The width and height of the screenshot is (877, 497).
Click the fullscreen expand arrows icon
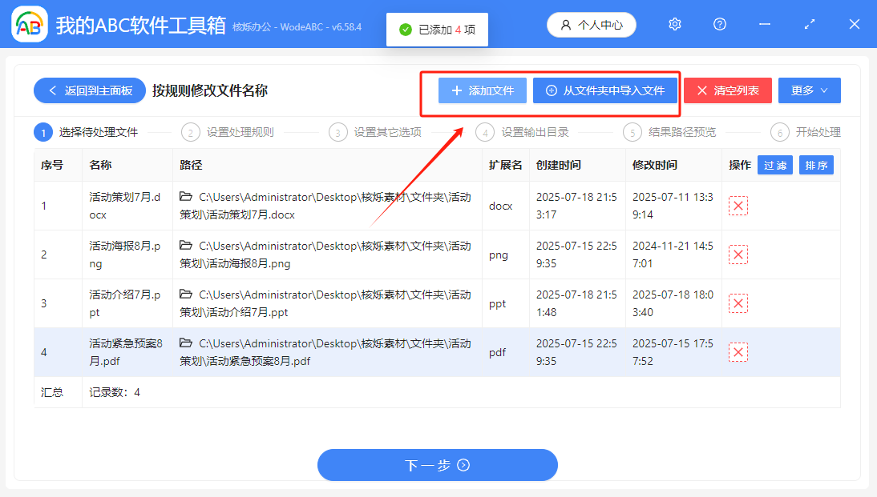tap(809, 24)
